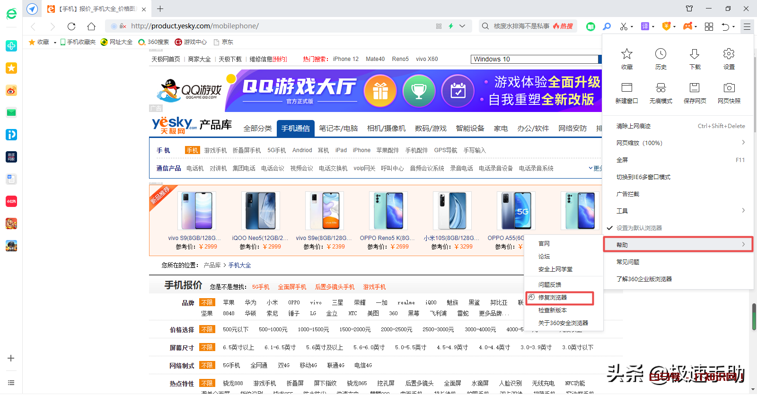This screenshot has width=757, height=395.
Task: Switch to the 笔记本/电脑 category tab
Action: pos(338,129)
